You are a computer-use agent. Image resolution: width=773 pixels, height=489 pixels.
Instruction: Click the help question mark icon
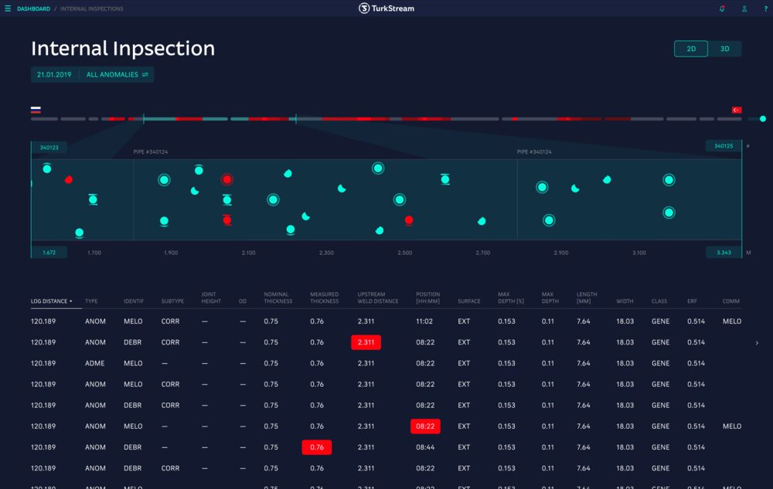click(x=764, y=9)
